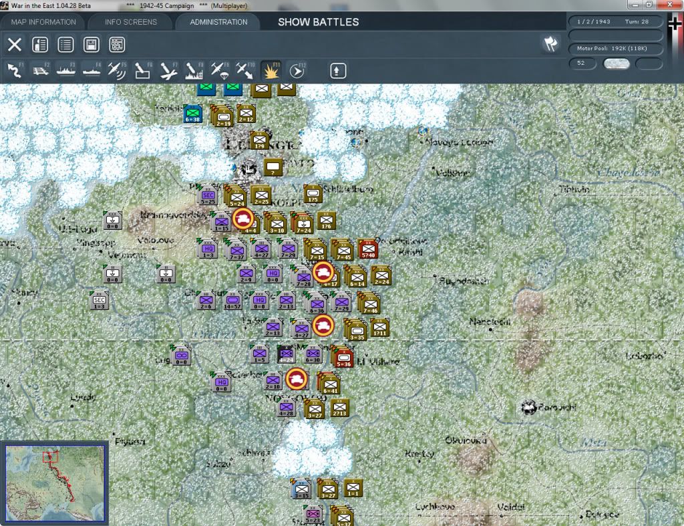Switch to the INFO SCREENS tab
Image resolution: width=684 pixels, height=526 pixels.
(130, 22)
